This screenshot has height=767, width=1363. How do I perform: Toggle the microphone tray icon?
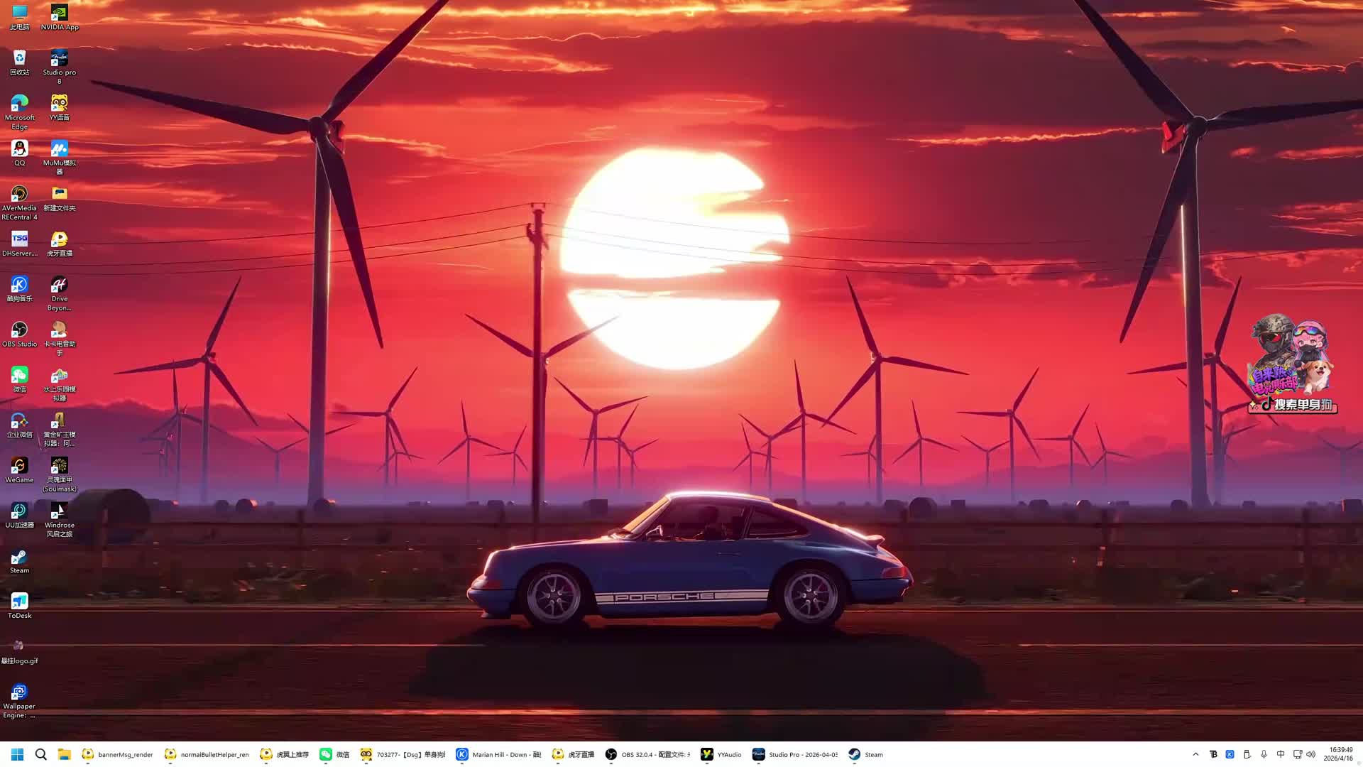(1264, 754)
